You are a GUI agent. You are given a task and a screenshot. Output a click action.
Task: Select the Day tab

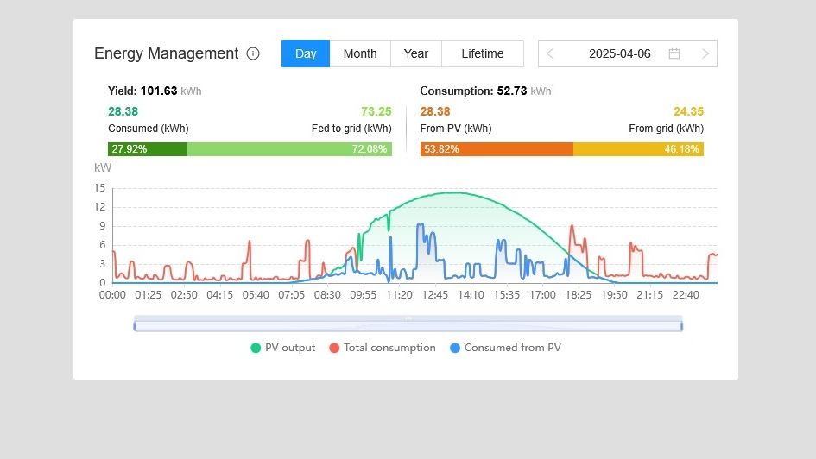click(x=306, y=53)
